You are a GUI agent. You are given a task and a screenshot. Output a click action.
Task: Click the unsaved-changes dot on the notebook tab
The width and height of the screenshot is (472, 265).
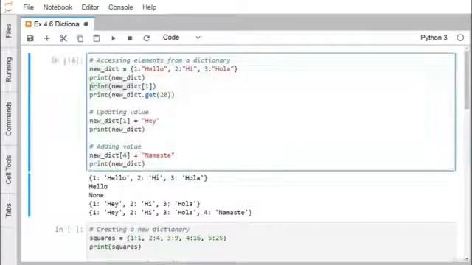(x=86, y=24)
